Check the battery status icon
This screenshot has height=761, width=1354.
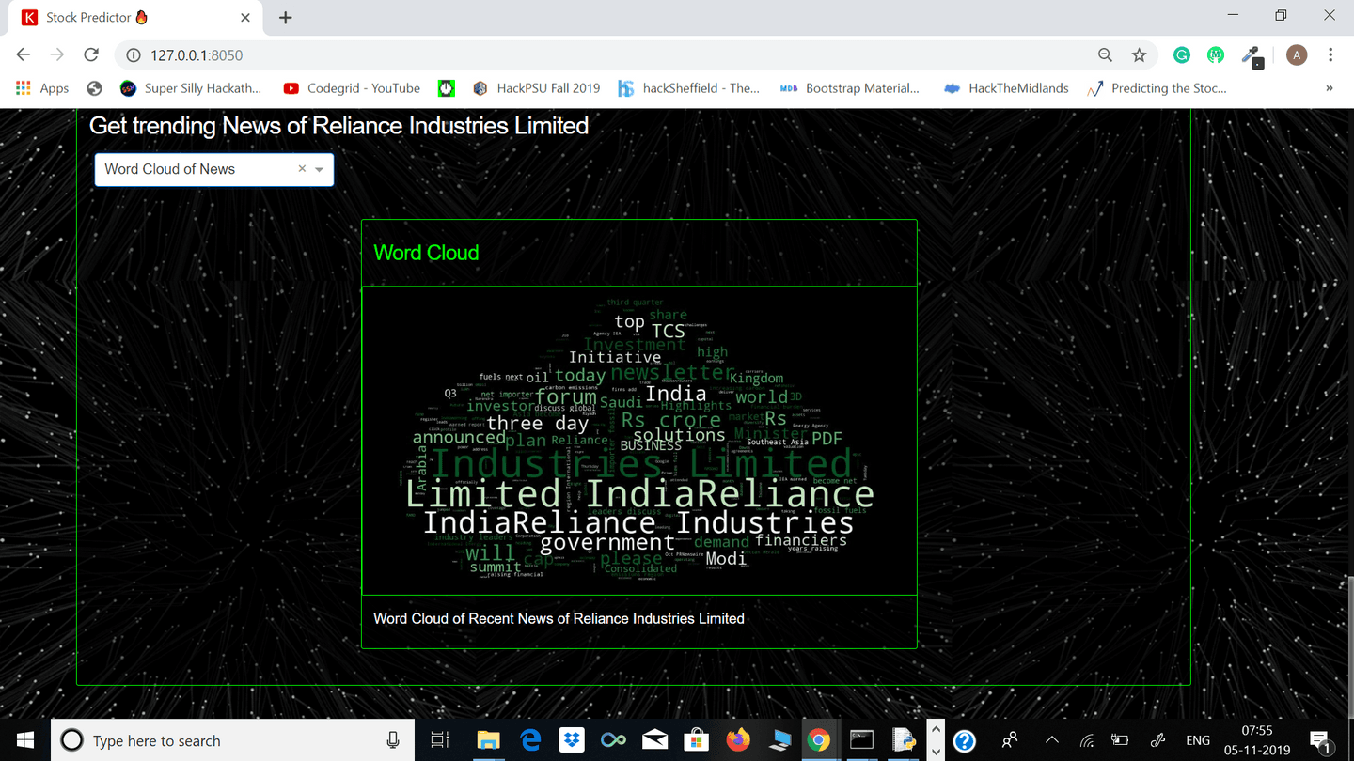(1120, 740)
